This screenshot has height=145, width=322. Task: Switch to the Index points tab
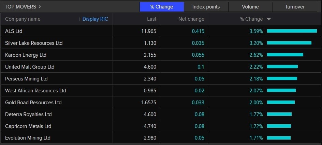point(206,7)
